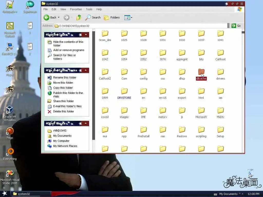Open the Edit menu
Viewport: 263px width, 197px height.
click(54, 9)
